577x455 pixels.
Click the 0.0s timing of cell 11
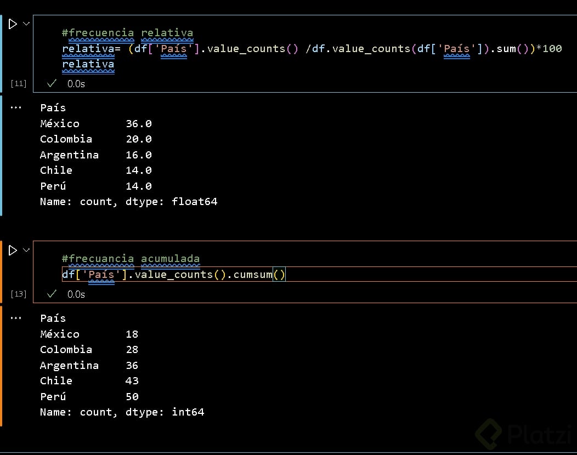pyautogui.click(x=76, y=84)
